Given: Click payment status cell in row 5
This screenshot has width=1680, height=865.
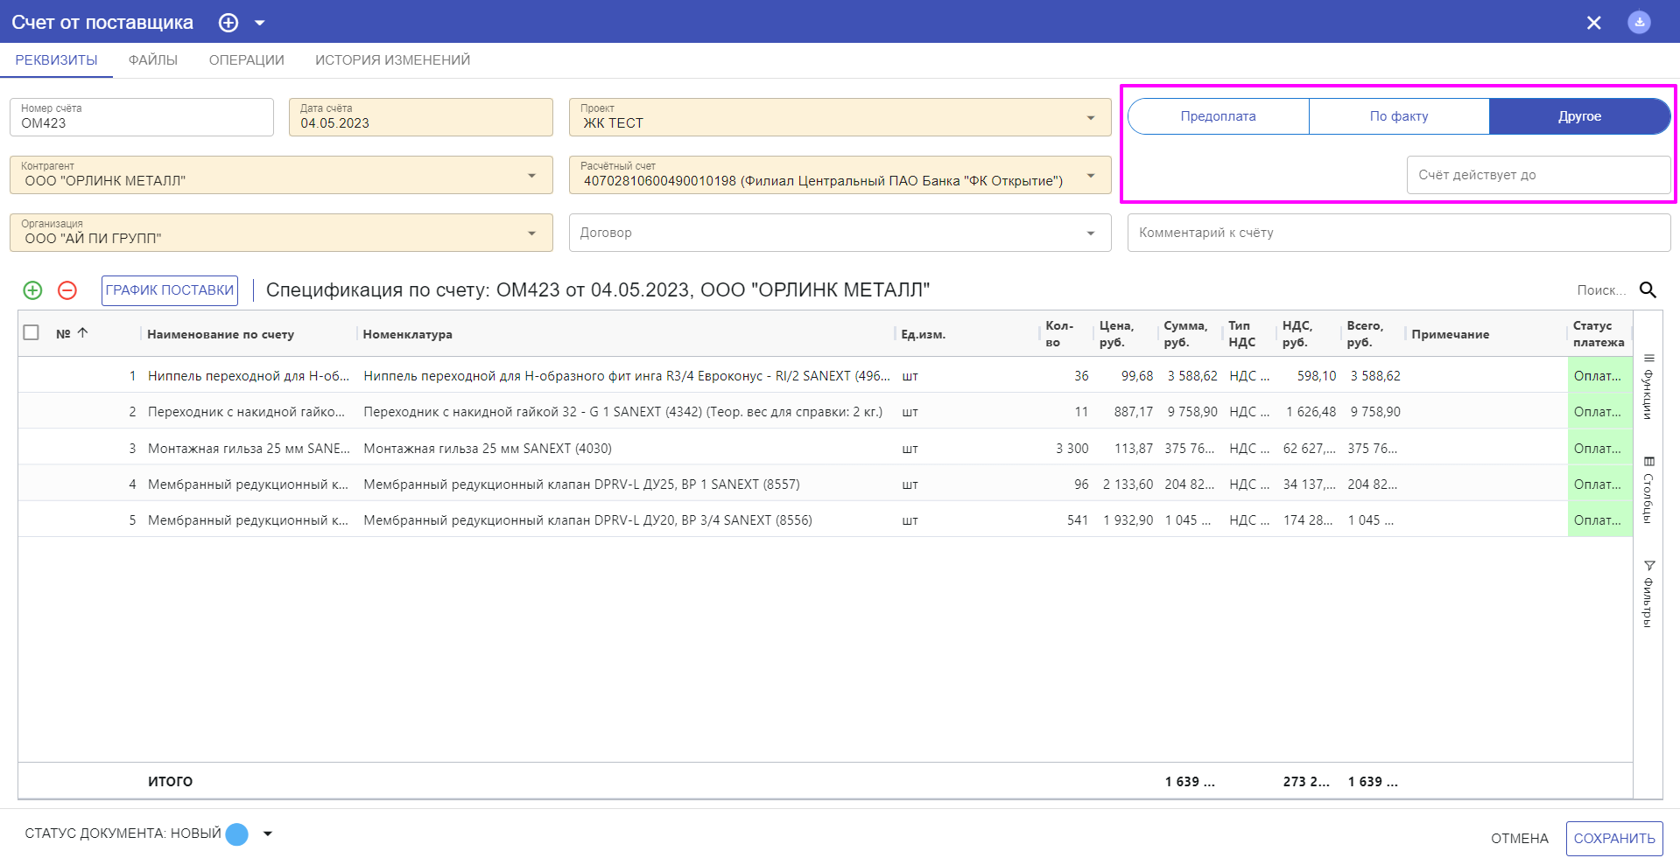Looking at the screenshot, I should [x=1599, y=520].
